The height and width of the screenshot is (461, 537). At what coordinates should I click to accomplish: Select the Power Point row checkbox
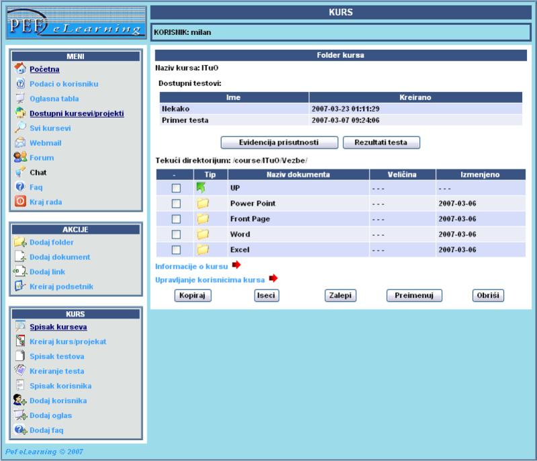click(x=176, y=204)
